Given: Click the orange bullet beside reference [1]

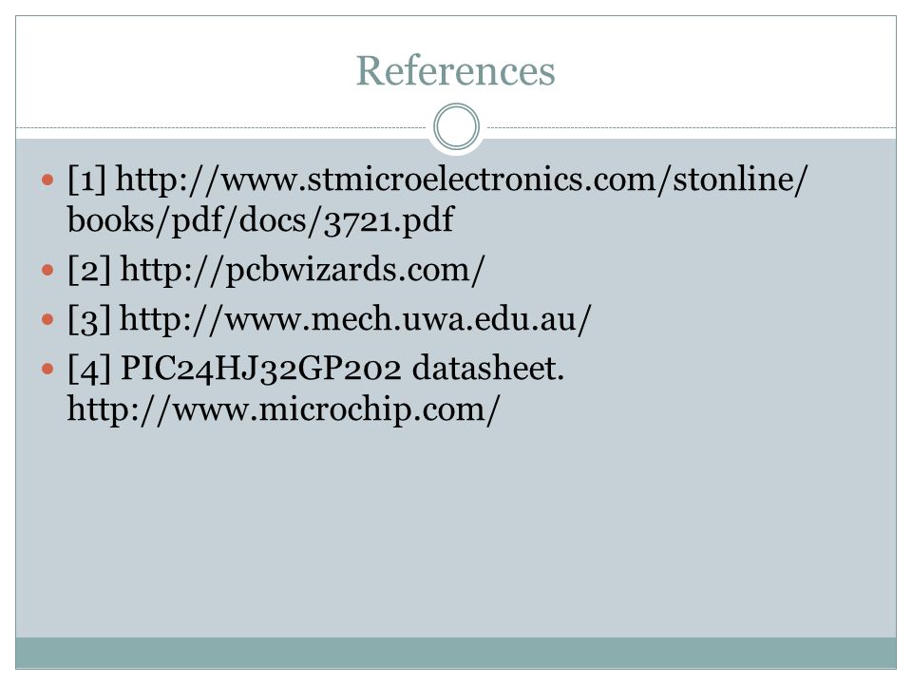Looking at the screenshot, I should (47, 180).
